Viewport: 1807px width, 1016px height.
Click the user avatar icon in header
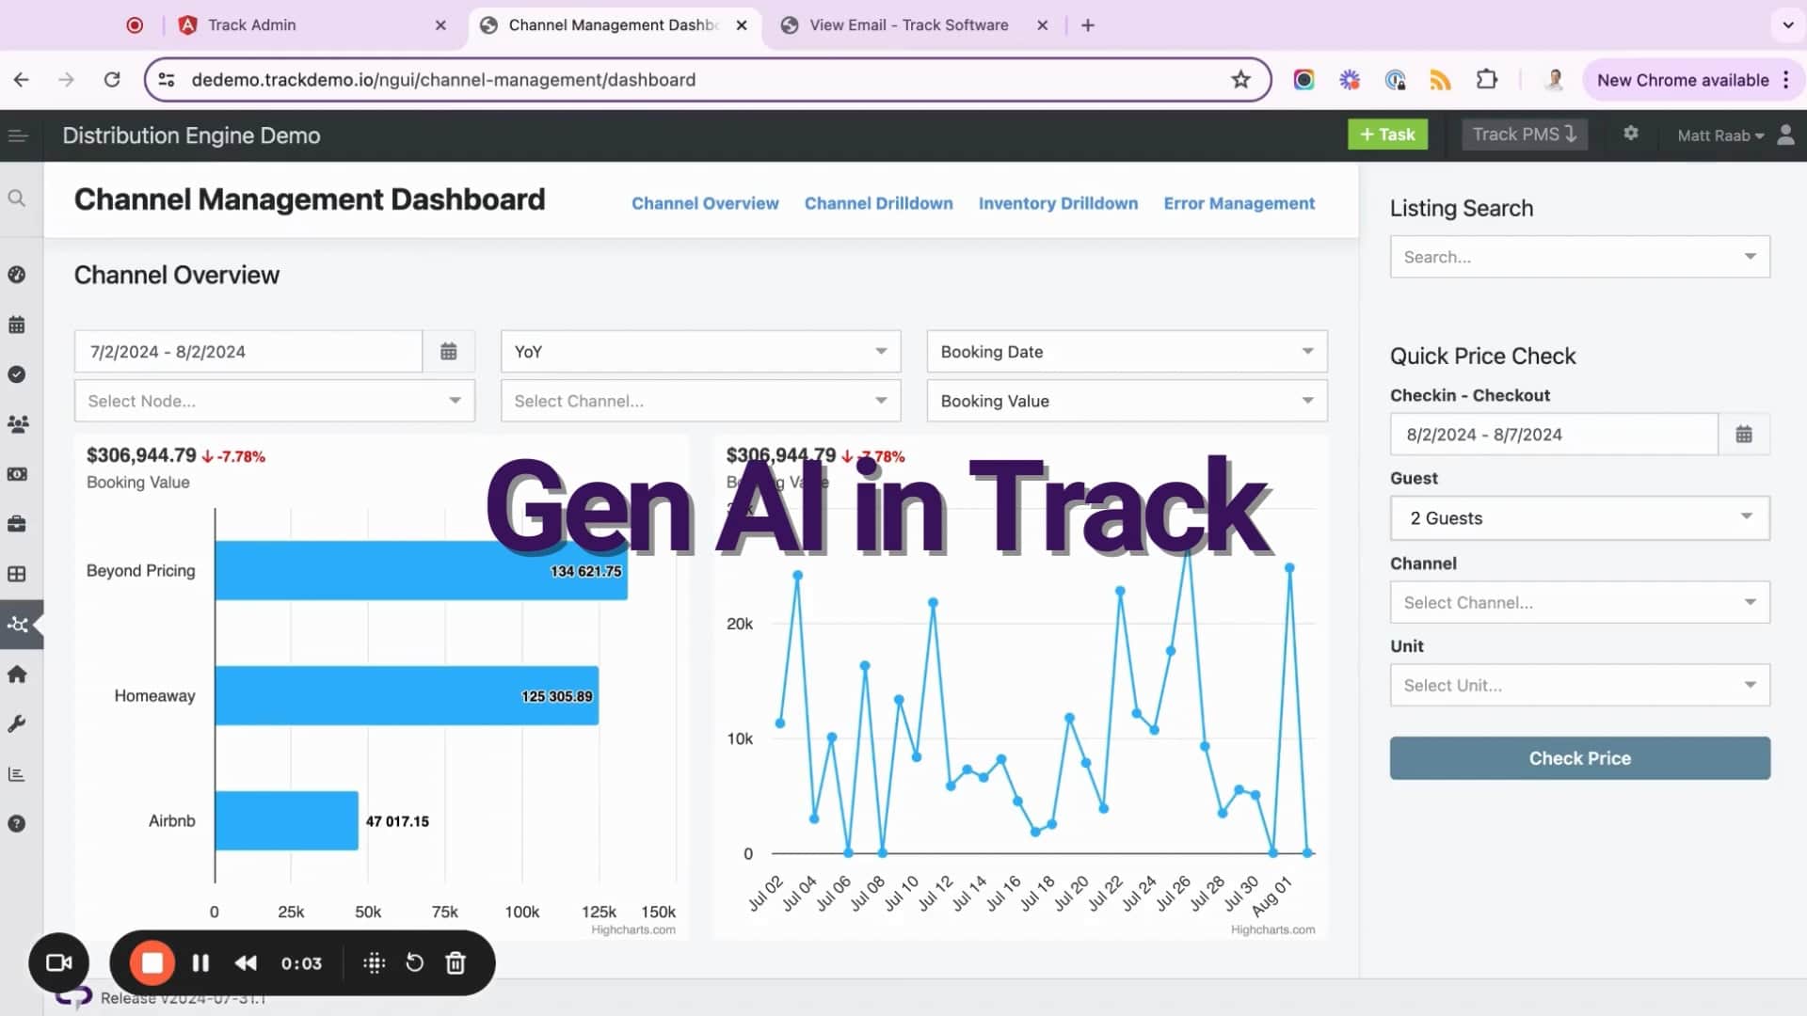point(1785,135)
